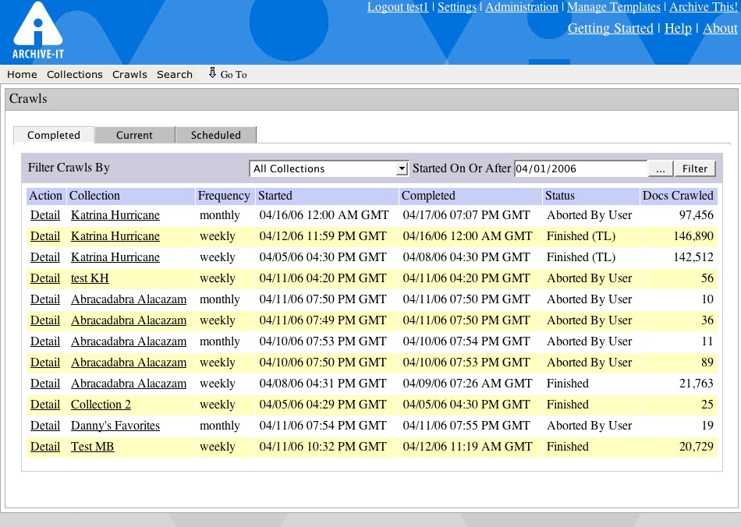Open date picker with the ellipsis button
Viewport: 741px width, 527px height.
(x=659, y=168)
